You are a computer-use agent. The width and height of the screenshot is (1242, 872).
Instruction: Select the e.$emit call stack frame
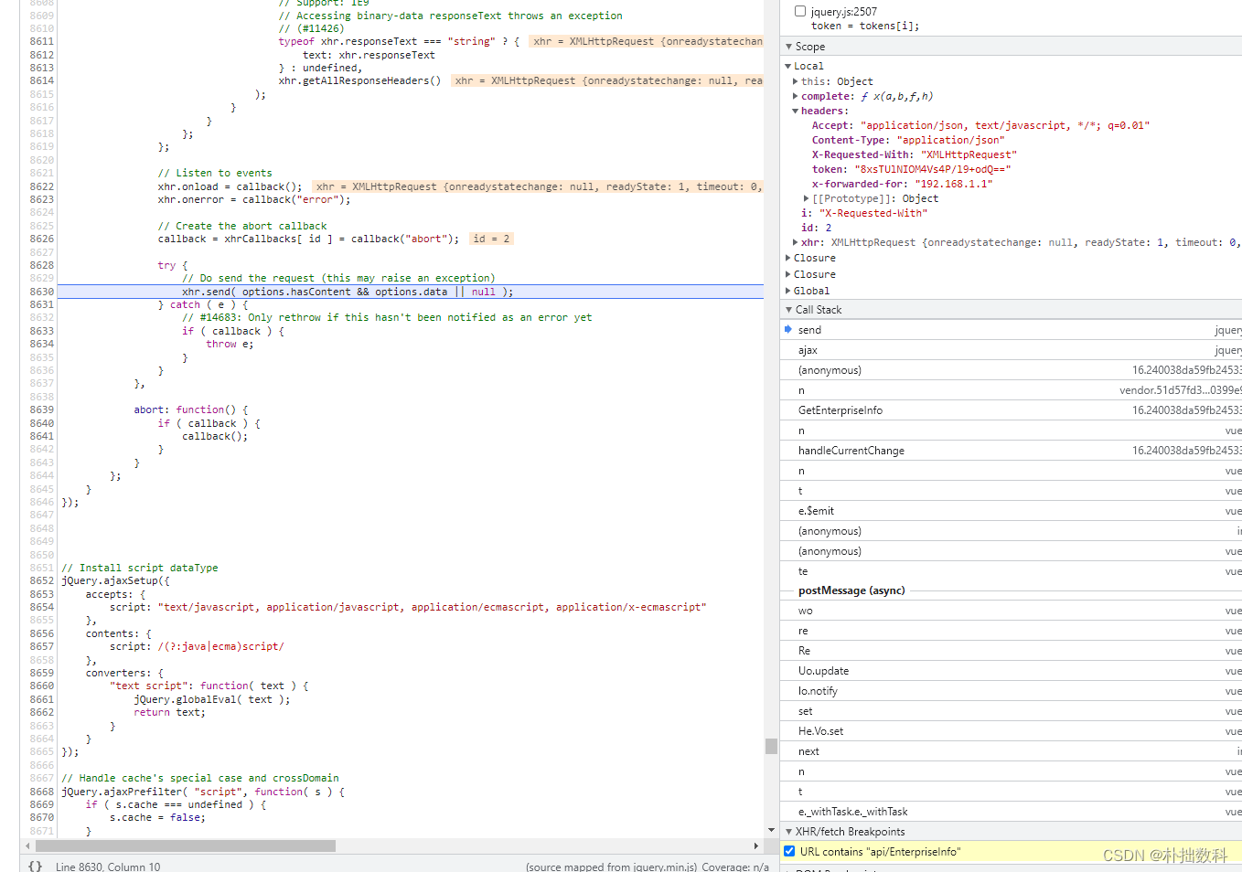click(x=1011, y=511)
